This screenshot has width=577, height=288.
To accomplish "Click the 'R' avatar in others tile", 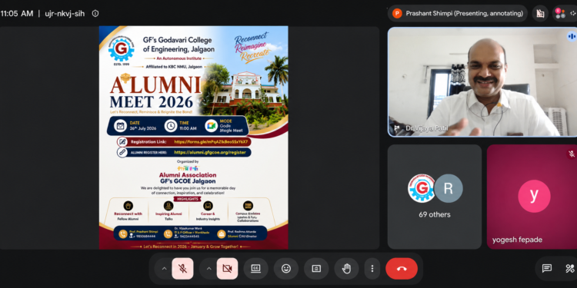I will 448,188.
